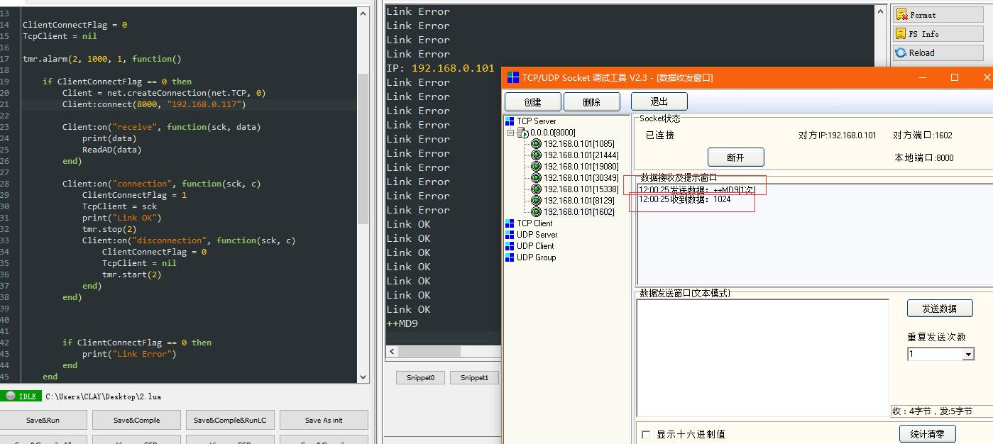Image resolution: width=993 pixels, height=444 pixels.
Task: Click the code editor scroll up arrow
Action: 363,13
